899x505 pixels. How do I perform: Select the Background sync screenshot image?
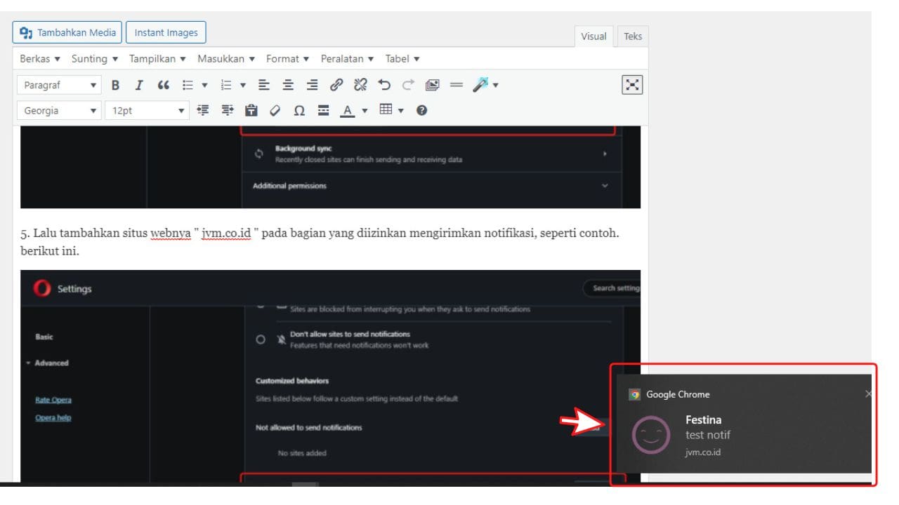click(x=330, y=167)
